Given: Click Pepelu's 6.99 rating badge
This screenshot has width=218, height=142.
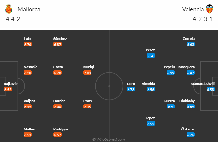Looking at the screenshot, I should (x=170, y=73).
